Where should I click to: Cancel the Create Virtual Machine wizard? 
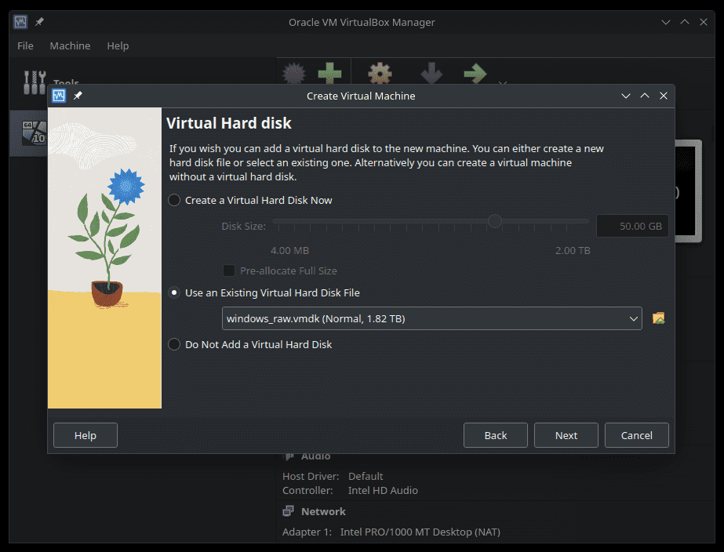pyautogui.click(x=636, y=435)
